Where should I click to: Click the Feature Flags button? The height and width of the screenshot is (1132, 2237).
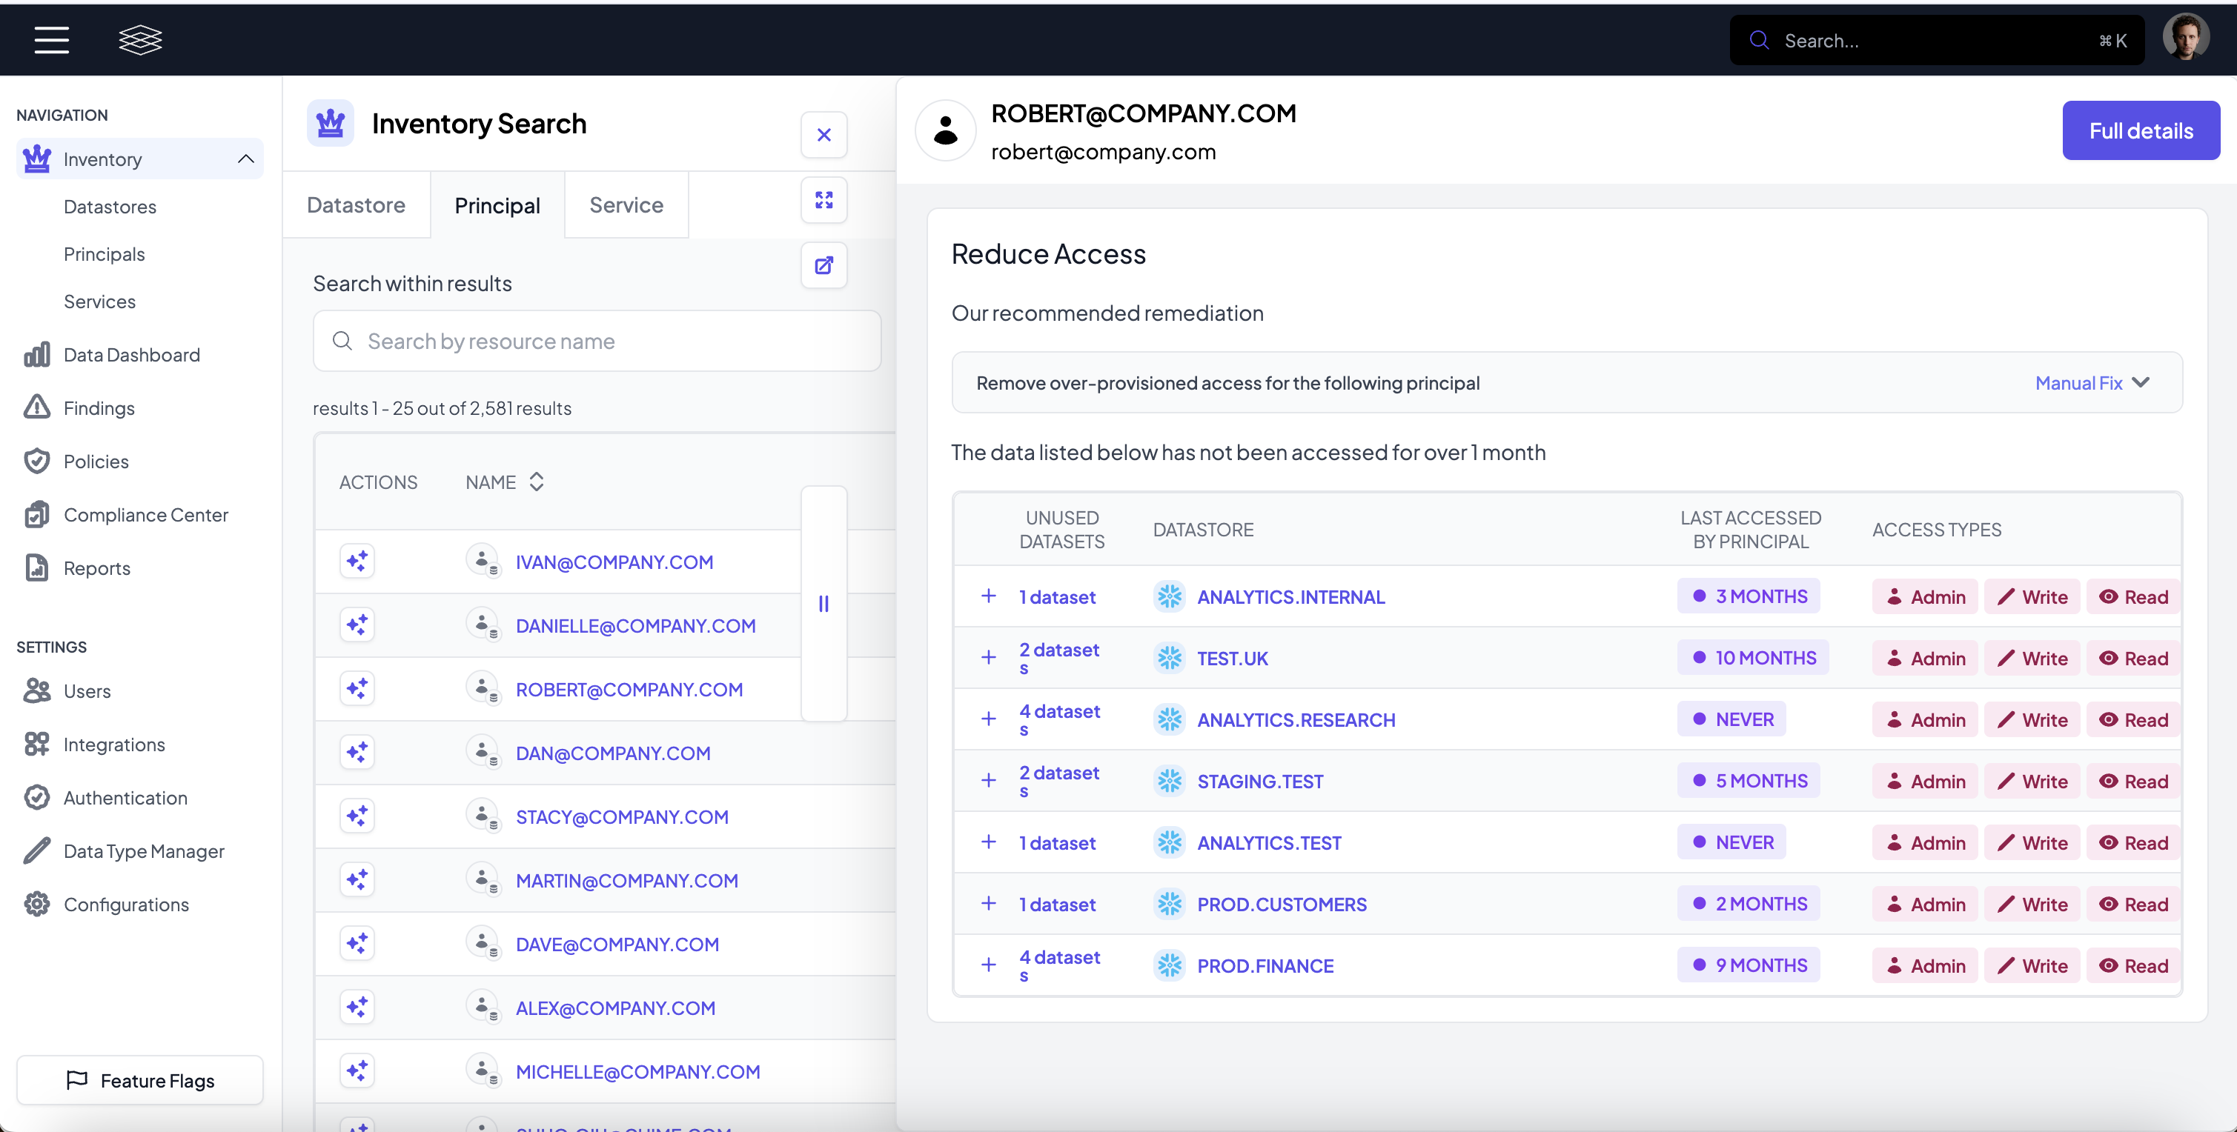[140, 1081]
